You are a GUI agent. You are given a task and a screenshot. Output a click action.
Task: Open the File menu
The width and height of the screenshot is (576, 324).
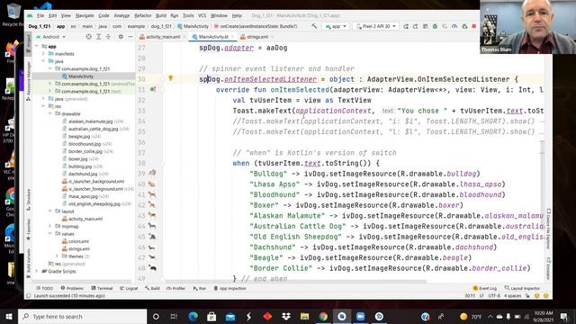[x=40, y=15]
